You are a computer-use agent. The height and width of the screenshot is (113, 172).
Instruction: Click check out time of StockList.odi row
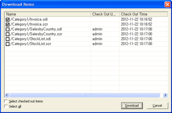pos(137,39)
